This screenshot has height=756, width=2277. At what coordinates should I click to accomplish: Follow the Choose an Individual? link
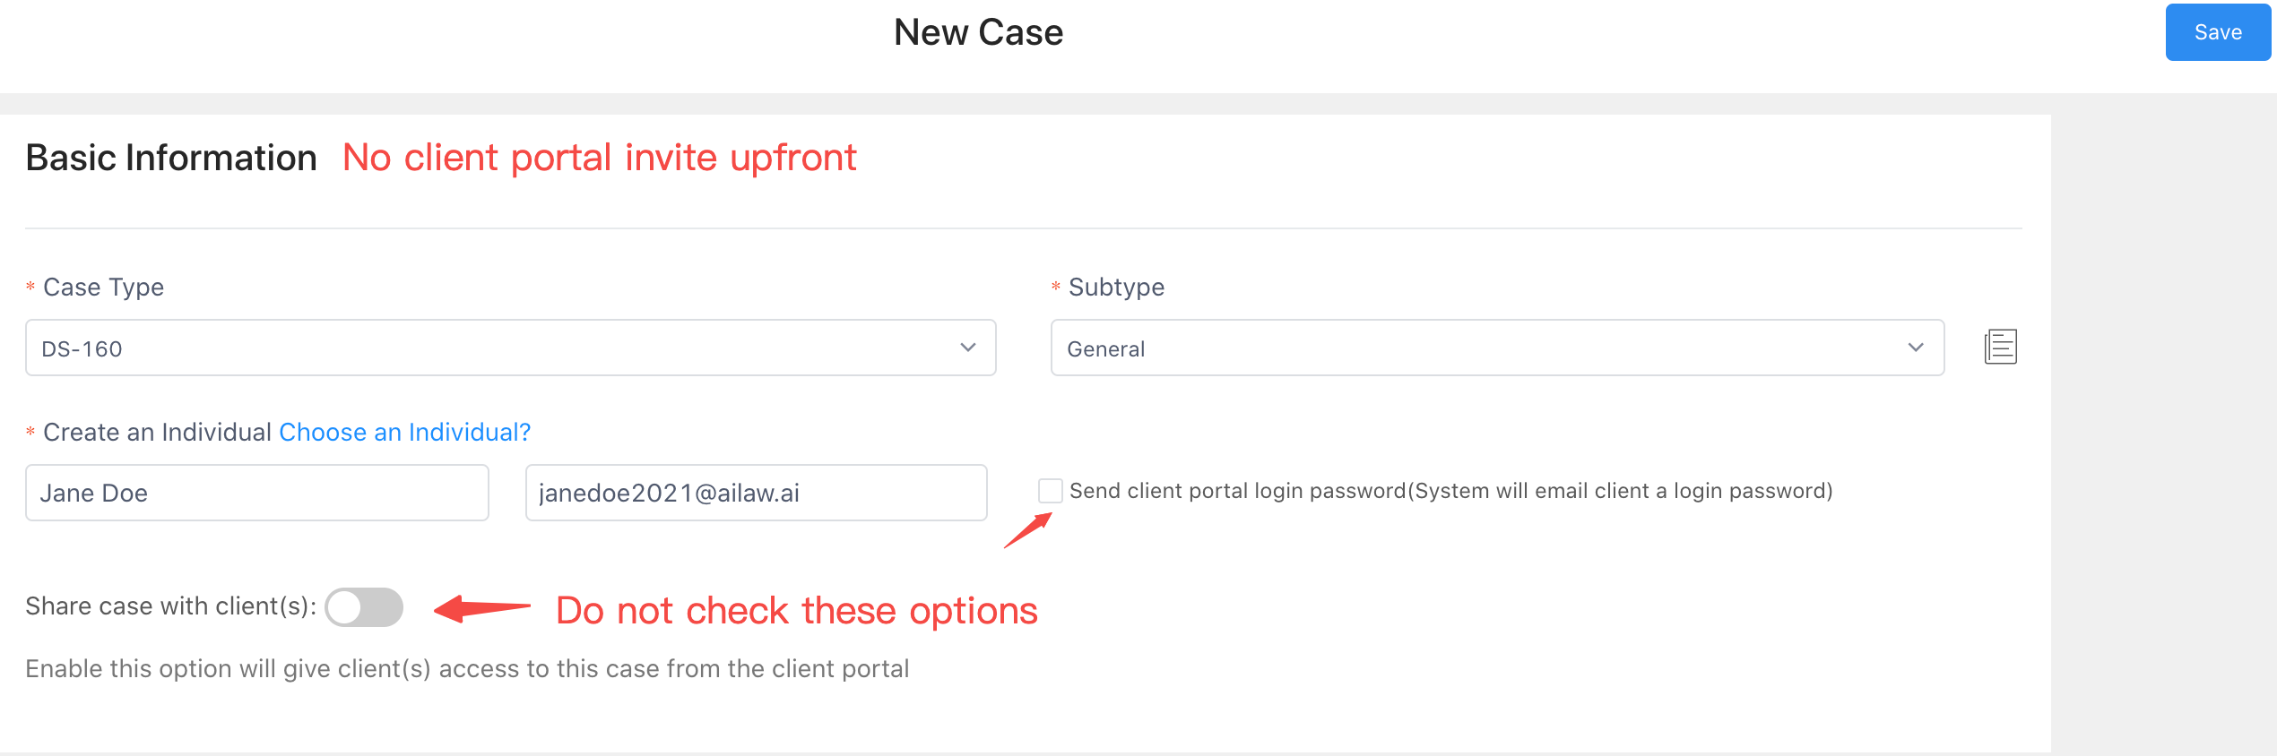[405, 433]
